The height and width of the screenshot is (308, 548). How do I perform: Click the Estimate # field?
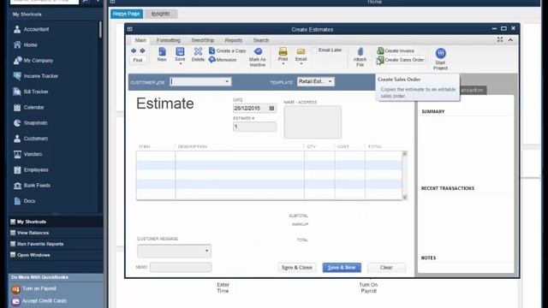pyautogui.click(x=255, y=127)
